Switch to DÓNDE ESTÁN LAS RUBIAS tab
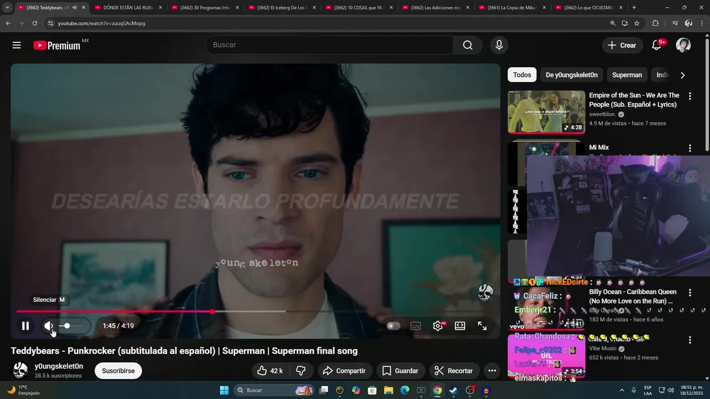This screenshot has width=710, height=399. click(x=127, y=8)
